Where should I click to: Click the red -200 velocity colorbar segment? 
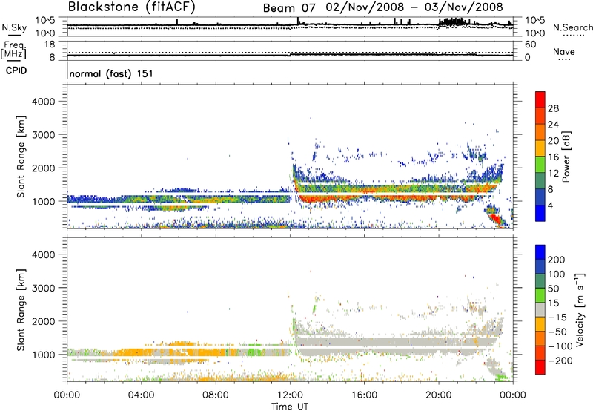(x=540, y=367)
